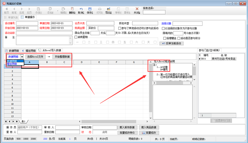
Task: Tick the weekday 一 checkbox
Action: 84,42
